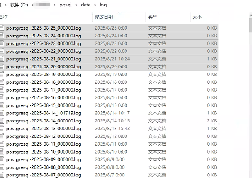This screenshot has height=178, width=252.
Task: Click modified date 2025/8/24 0:00
Action: 111,36
